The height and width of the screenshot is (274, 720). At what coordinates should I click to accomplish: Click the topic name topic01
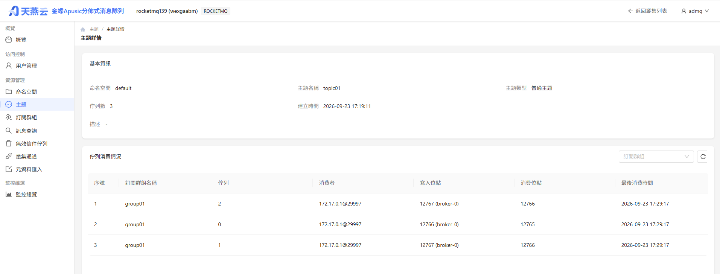[332, 88]
